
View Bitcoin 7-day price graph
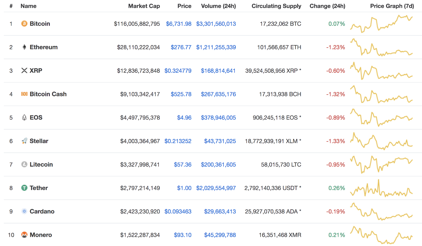[381, 24]
